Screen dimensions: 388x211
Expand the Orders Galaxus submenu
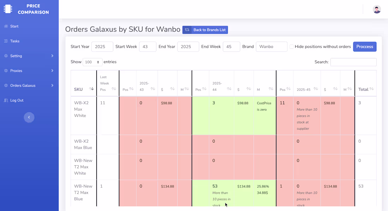(52, 86)
